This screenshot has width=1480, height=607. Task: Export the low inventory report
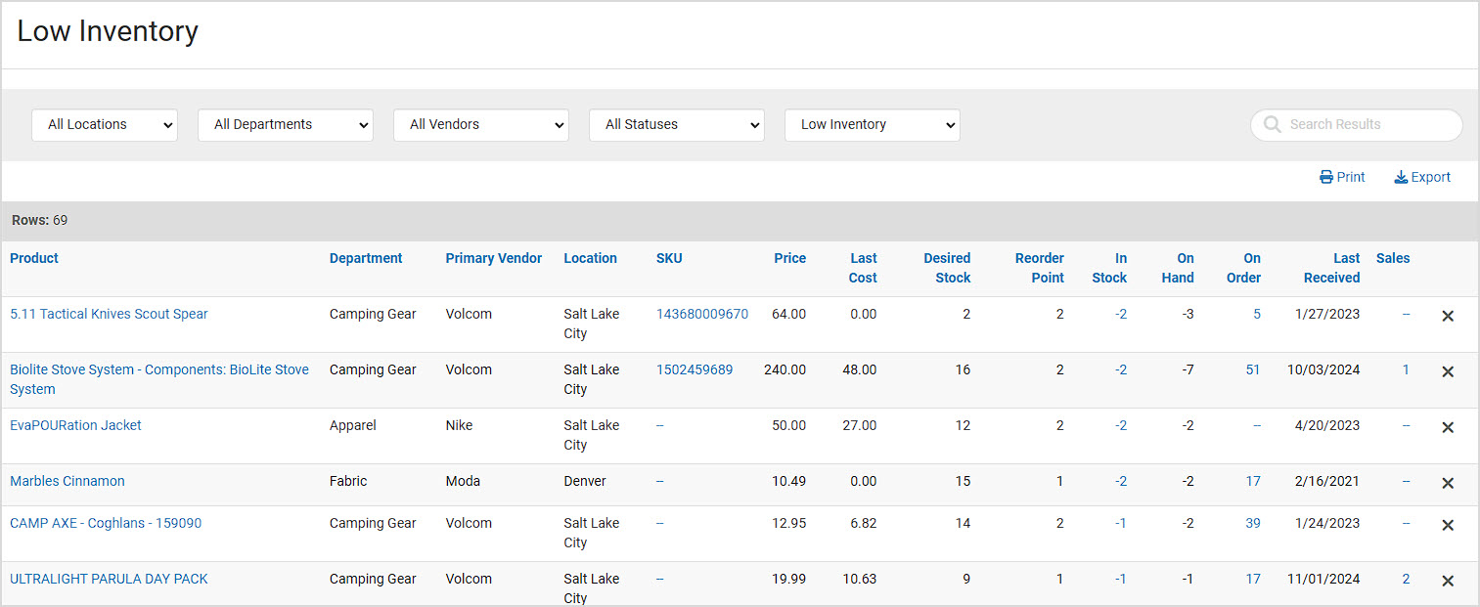coord(1422,177)
